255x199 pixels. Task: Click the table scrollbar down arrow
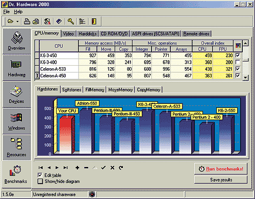click(245, 77)
